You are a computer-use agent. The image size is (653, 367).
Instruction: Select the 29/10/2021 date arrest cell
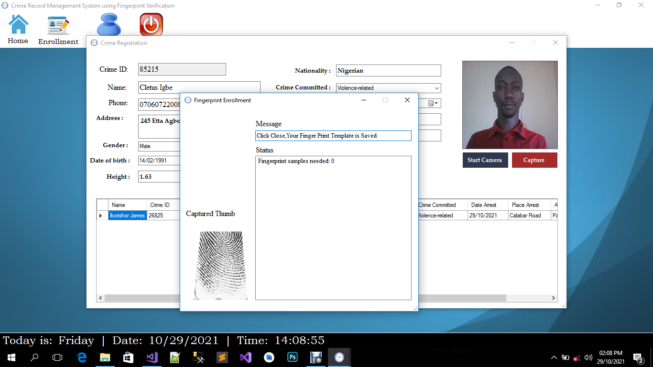tap(488, 216)
